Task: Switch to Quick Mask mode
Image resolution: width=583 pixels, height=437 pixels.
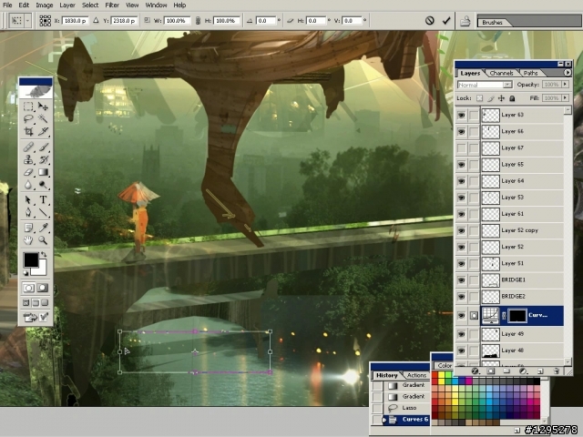Action: [43, 288]
